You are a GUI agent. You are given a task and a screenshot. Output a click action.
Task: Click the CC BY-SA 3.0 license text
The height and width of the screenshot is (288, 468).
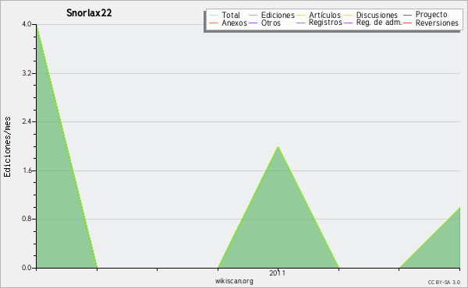point(444,282)
